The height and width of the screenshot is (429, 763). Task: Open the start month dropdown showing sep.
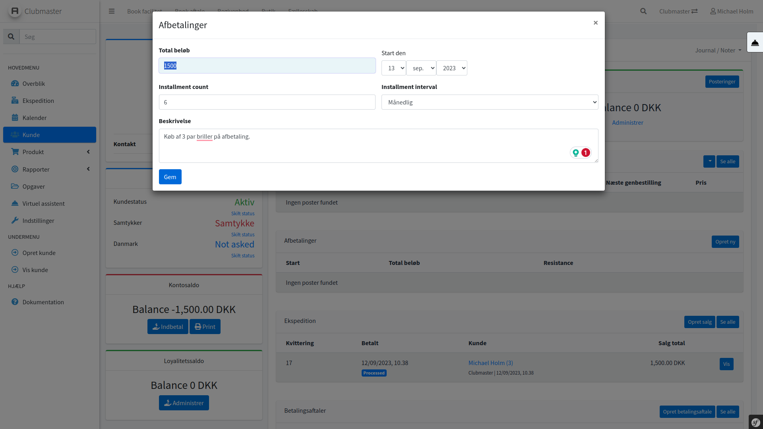tap(421, 68)
